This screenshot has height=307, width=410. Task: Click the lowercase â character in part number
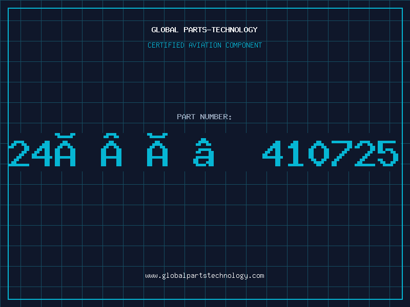pyautogui.click(x=203, y=152)
